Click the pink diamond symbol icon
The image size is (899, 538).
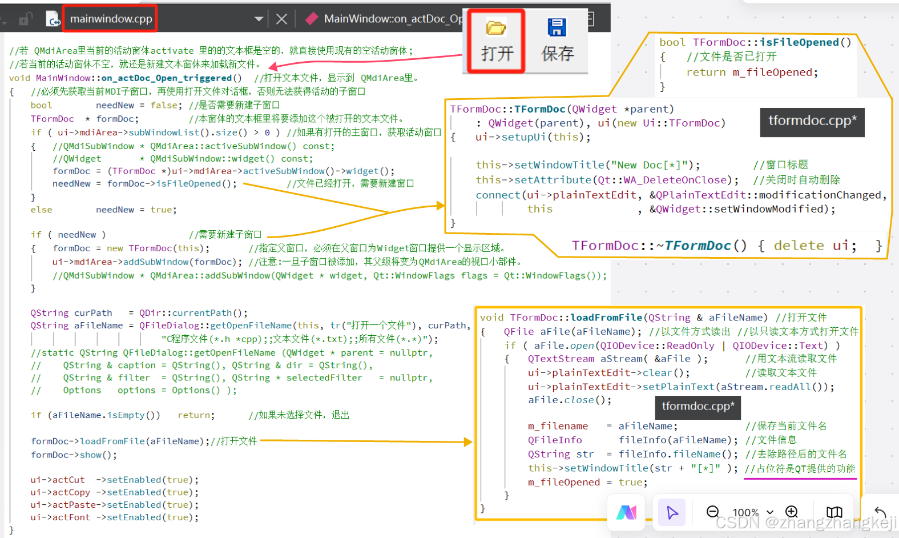coord(312,19)
